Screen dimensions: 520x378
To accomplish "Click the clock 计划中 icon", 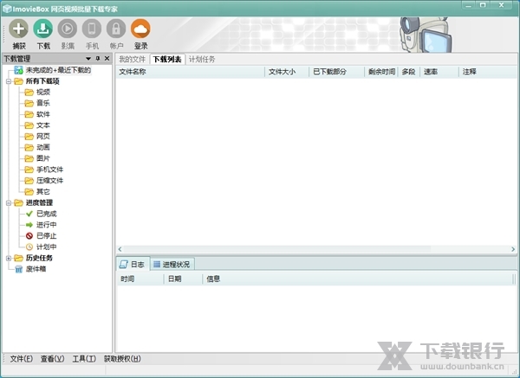I will pos(29,247).
